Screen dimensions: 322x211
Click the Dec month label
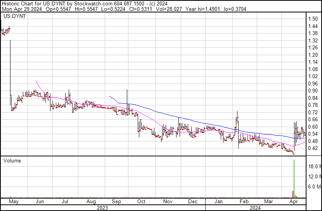(193, 202)
